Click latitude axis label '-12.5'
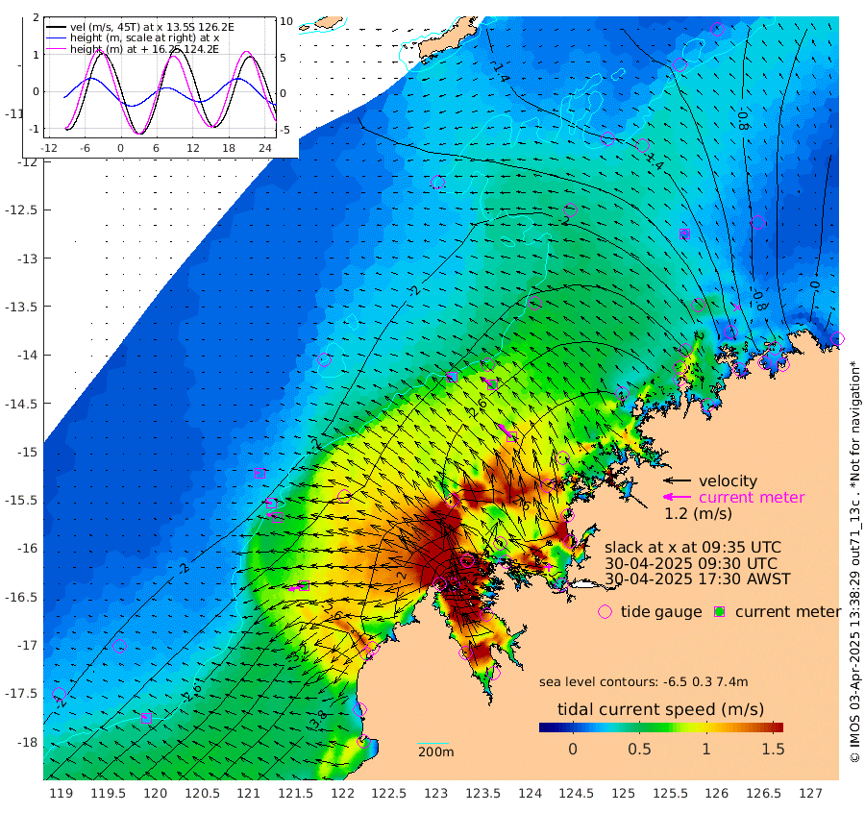This screenshot has height=813, width=865. pos(21,210)
